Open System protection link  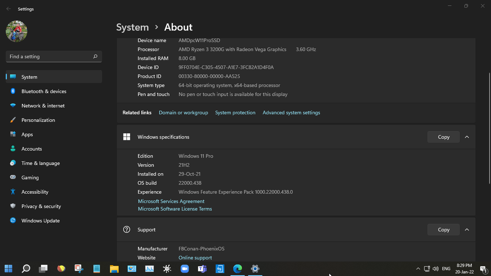(x=235, y=113)
